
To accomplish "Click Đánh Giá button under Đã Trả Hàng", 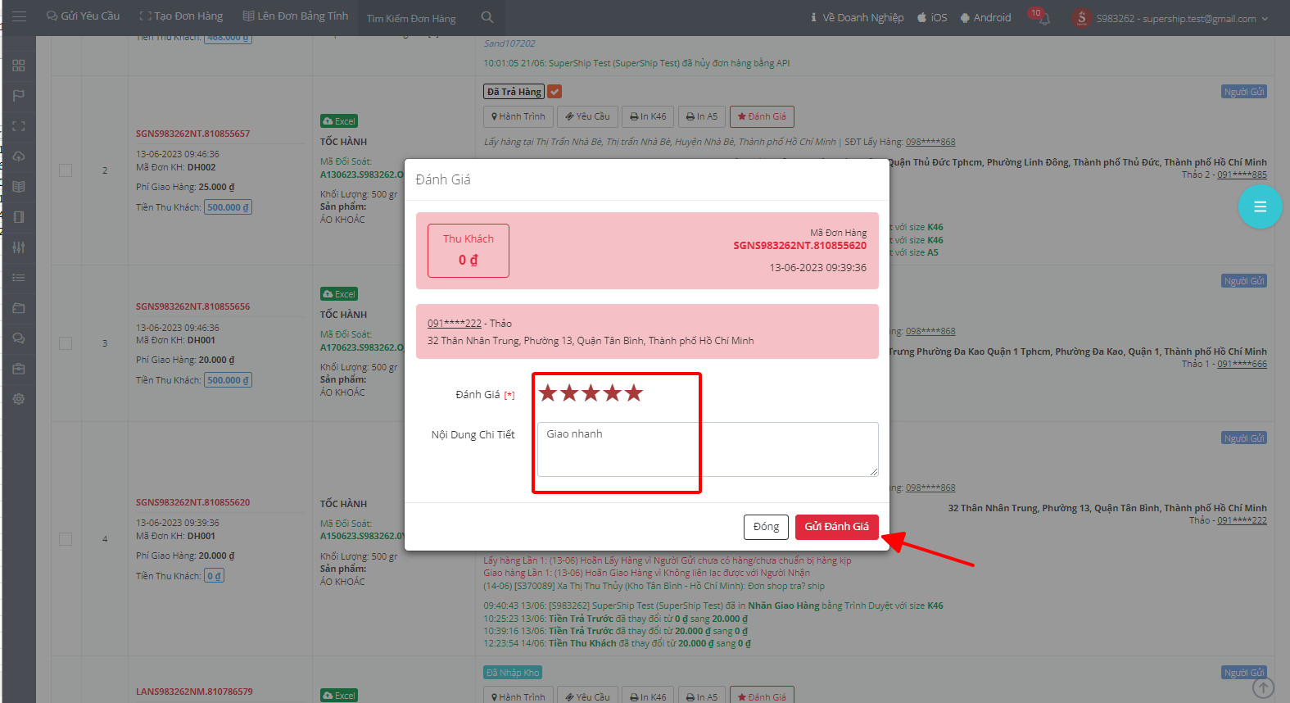I will 762,116.
